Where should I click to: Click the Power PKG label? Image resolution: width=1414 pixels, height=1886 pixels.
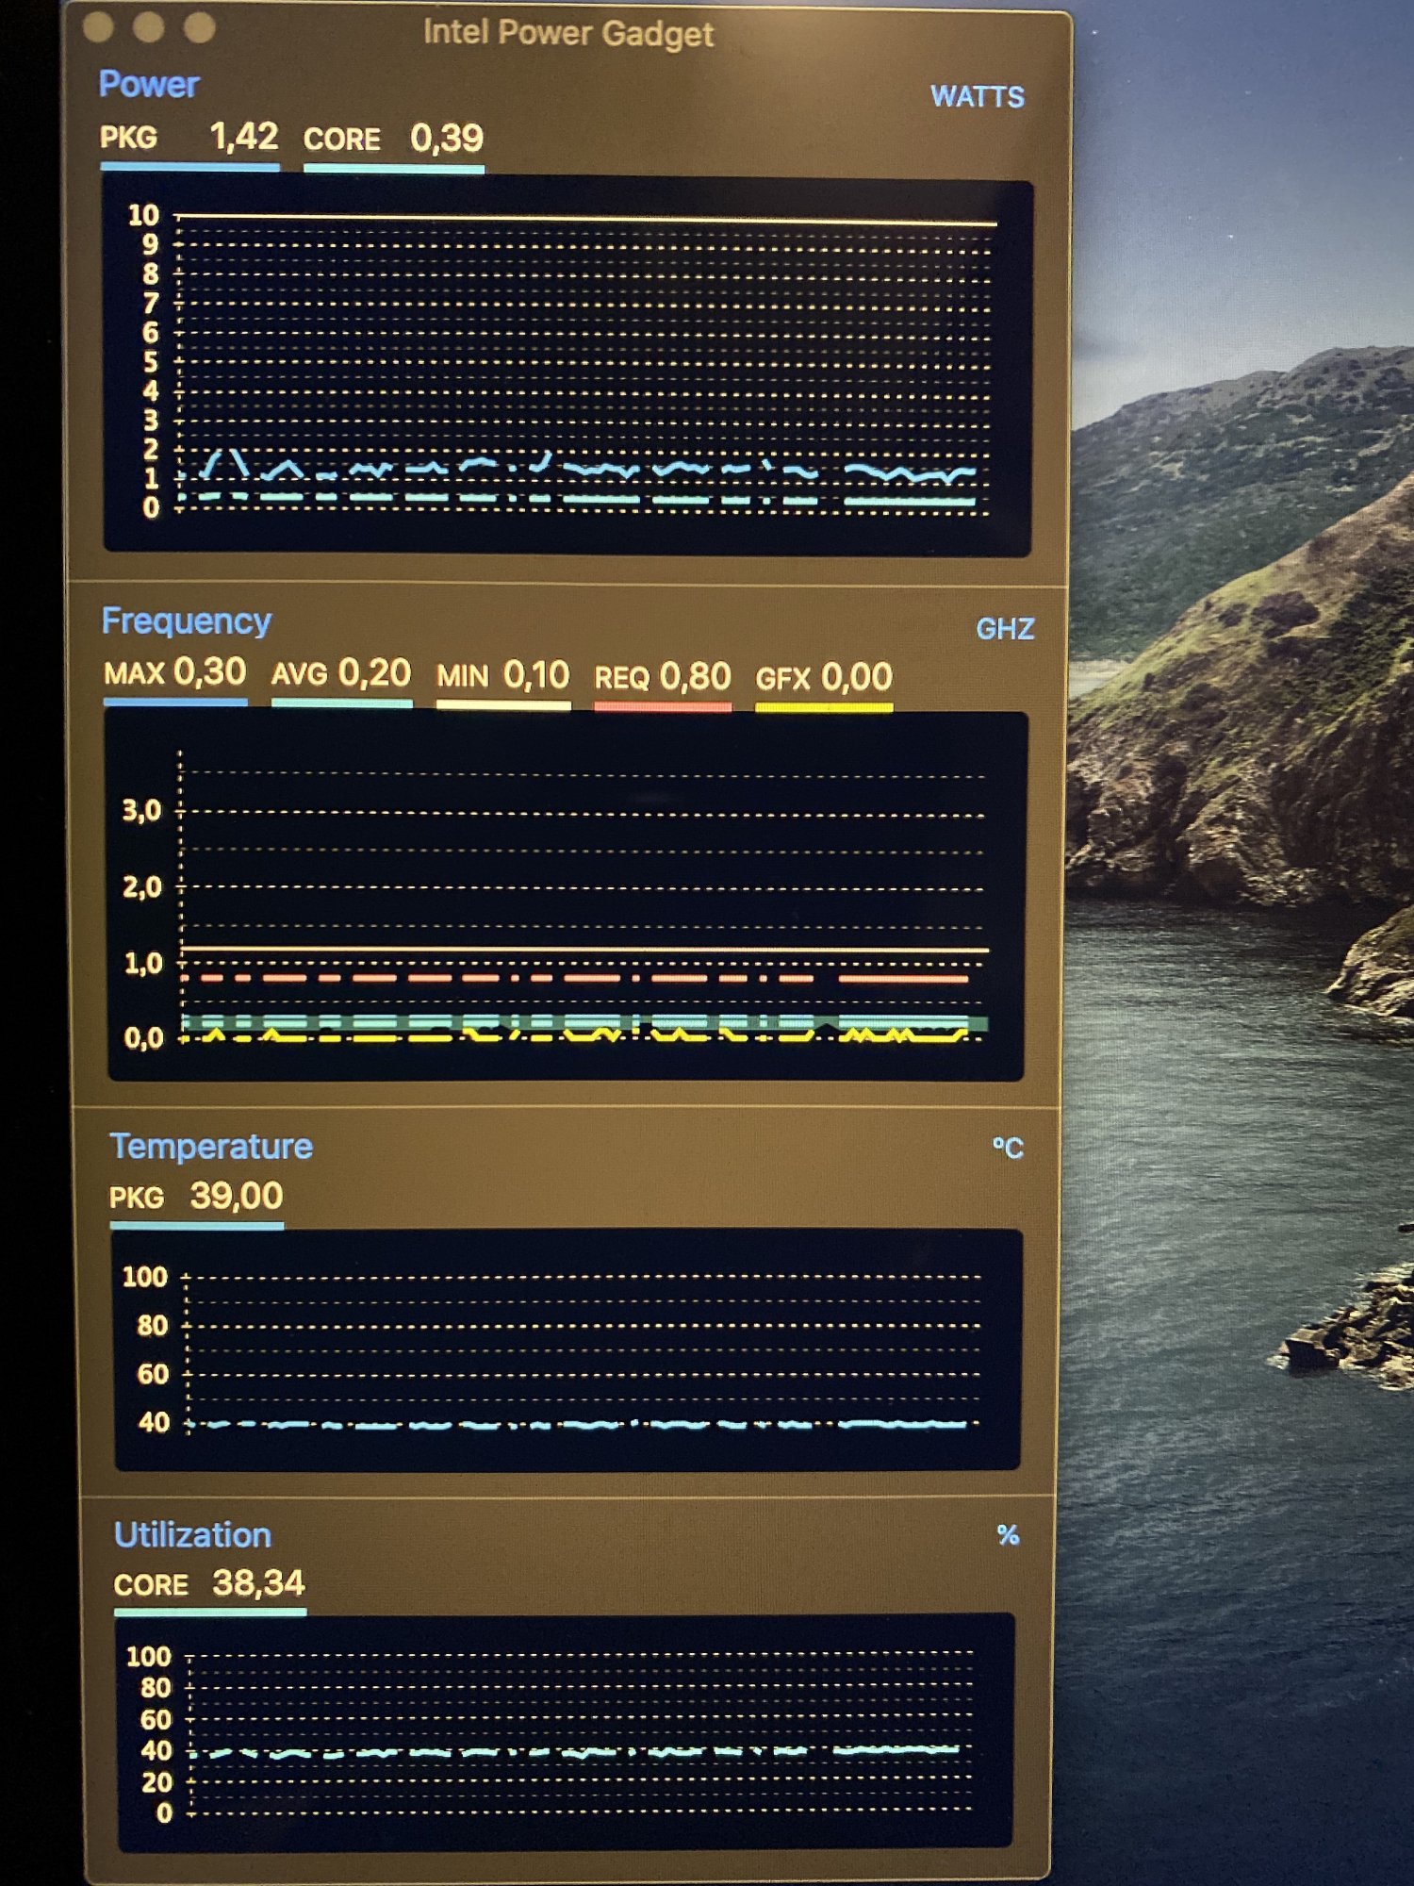tap(128, 138)
